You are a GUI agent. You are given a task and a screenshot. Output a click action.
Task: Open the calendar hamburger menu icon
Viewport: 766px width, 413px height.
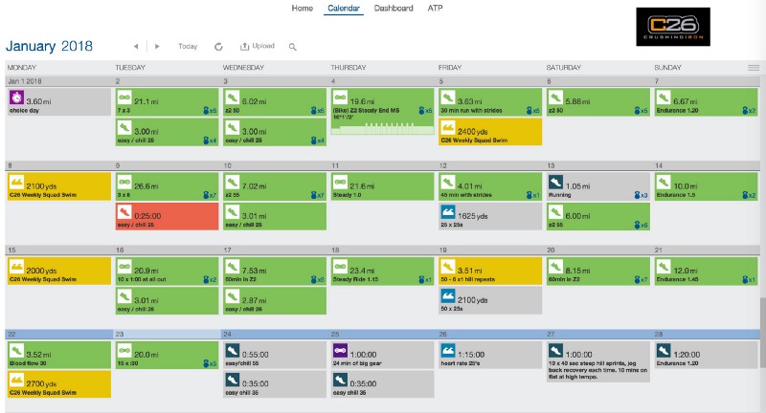pos(754,68)
